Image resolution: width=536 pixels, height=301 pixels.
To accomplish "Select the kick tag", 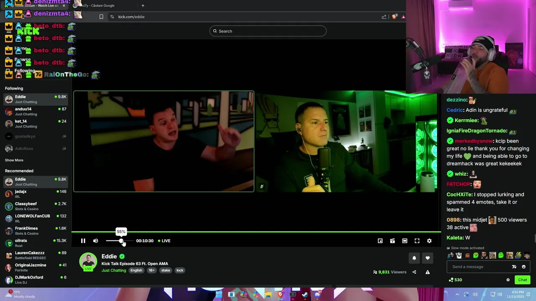I will click(180, 270).
